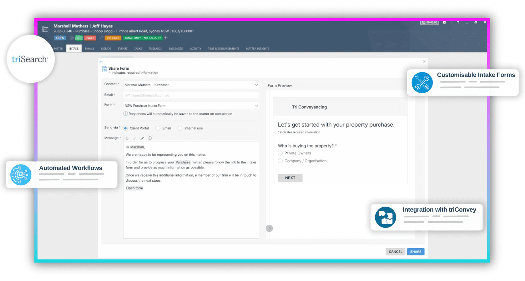This screenshot has height=281, width=525.
Task: Select the Intake tab
Action: coord(74,49)
